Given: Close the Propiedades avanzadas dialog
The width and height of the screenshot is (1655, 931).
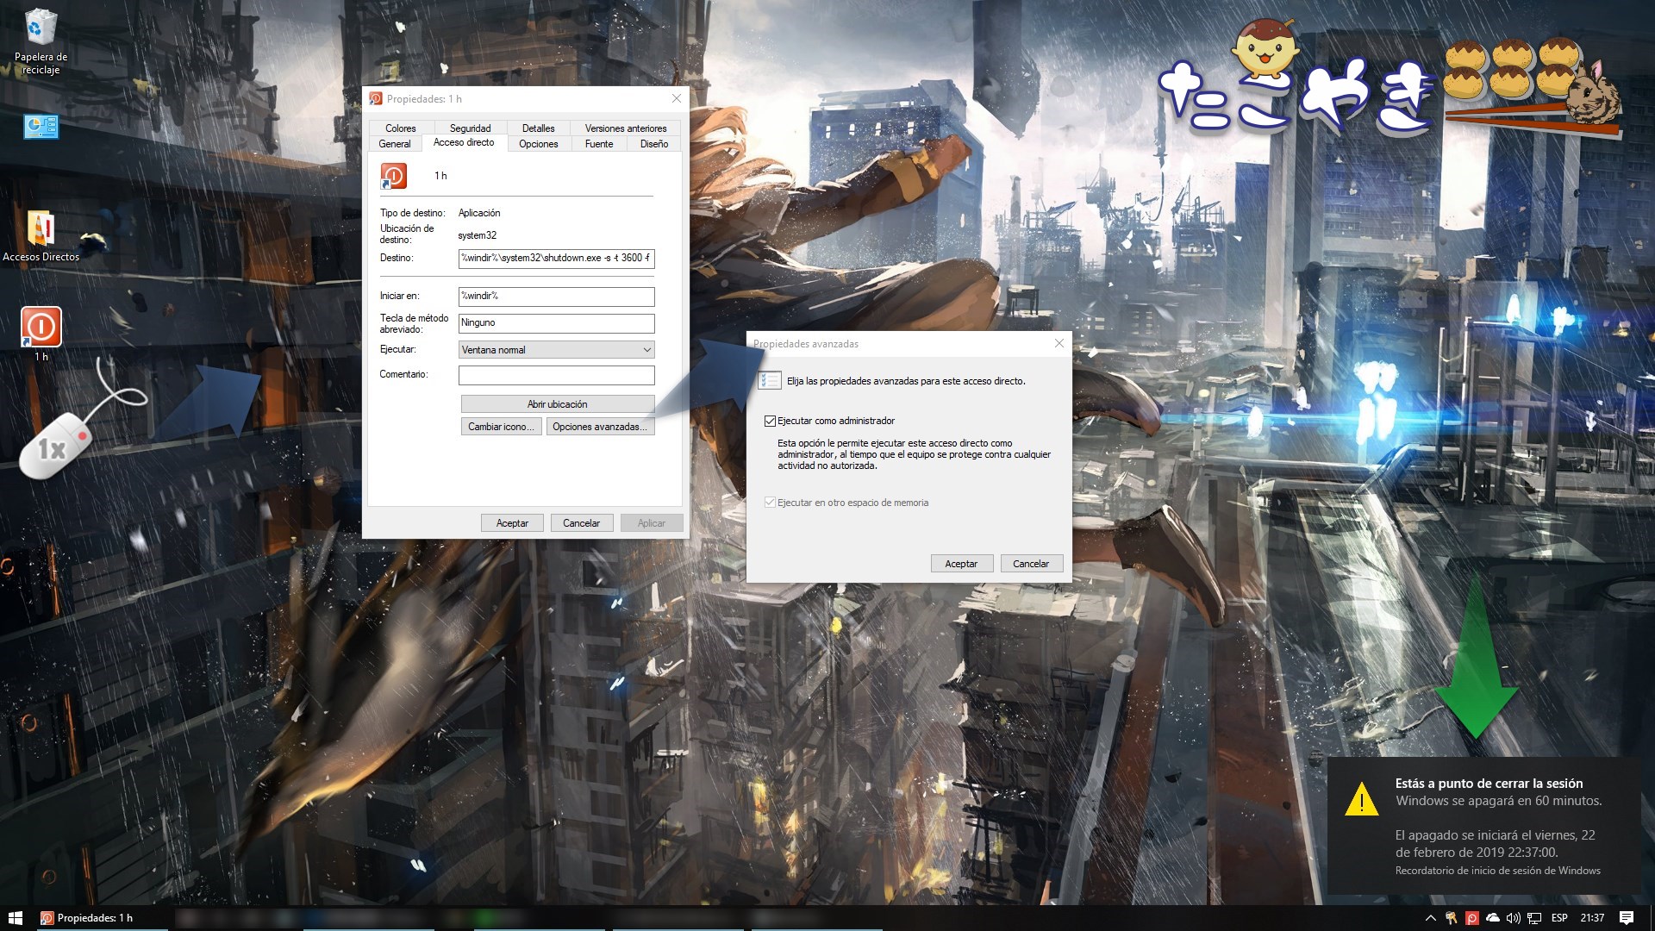Looking at the screenshot, I should pos(1059,343).
